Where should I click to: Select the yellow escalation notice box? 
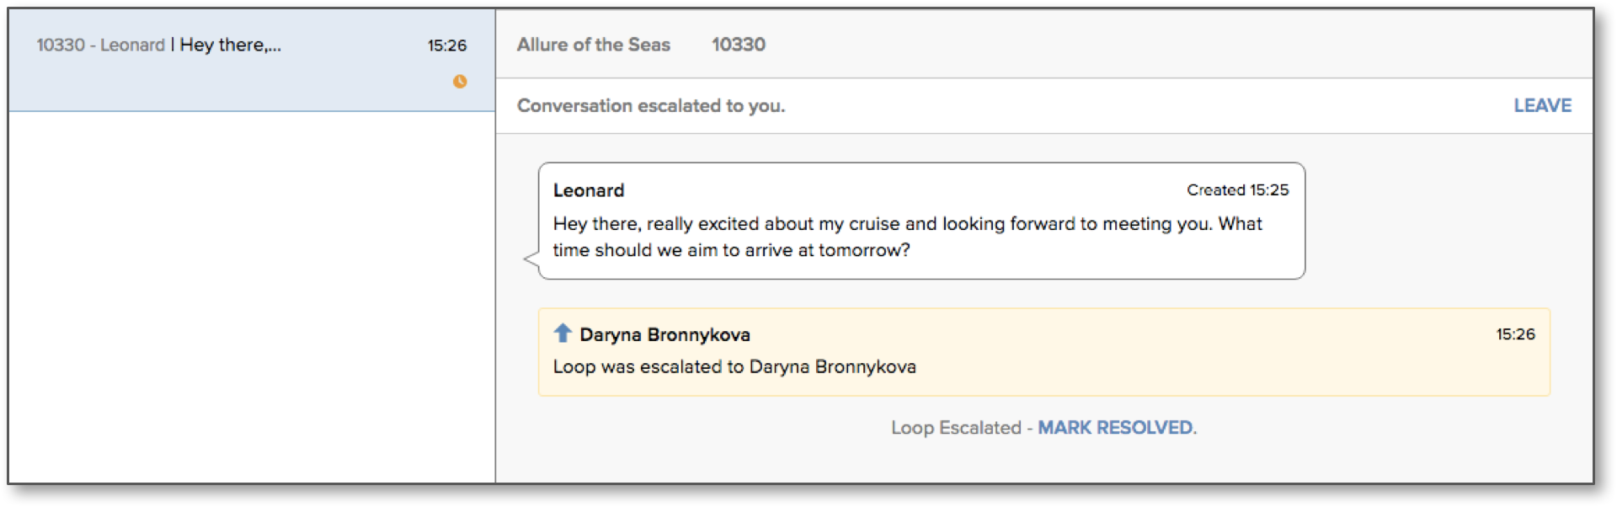click(1043, 352)
